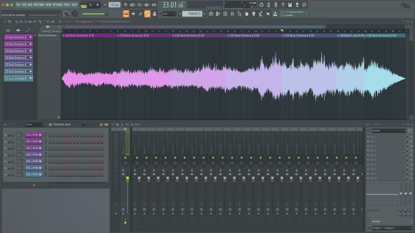This screenshot has width=415, height=233.
Task: Click the metronome icon in top toolbar
Action: pyautogui.click(x=125, y=5)
